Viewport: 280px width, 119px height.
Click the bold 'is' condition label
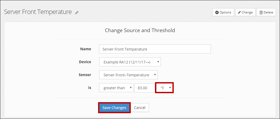point(89,88)
